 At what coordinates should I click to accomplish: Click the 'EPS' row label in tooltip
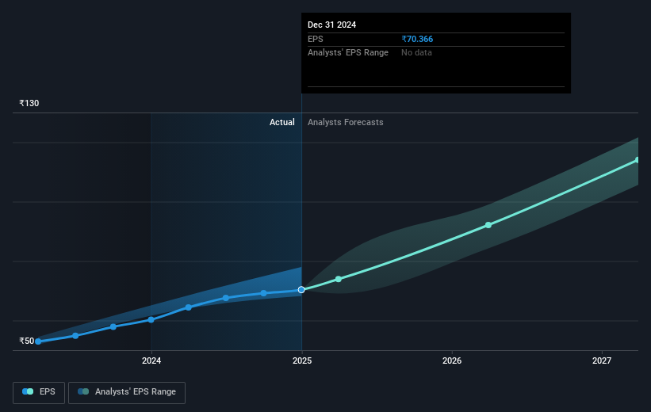coord(315,39)
